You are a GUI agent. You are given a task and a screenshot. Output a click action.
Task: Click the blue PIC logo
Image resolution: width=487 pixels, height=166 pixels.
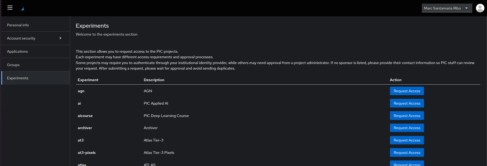(x=22, y=8)
